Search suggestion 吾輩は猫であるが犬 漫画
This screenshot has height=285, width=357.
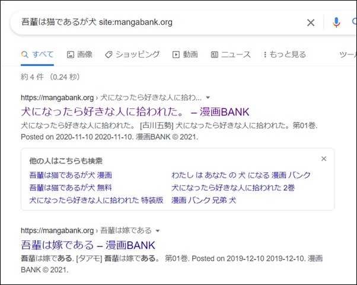click(x=71, y=175)
